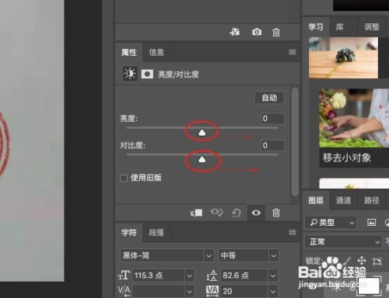Click the 亮度 brightness slider handle
Image resolution: width=389 pixels, height=298 pixels.
(202, 133)
